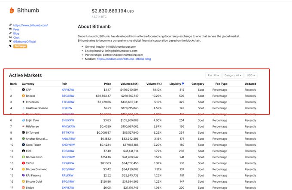Click the Liquidity info question-mark icon

tap(183, 83)
